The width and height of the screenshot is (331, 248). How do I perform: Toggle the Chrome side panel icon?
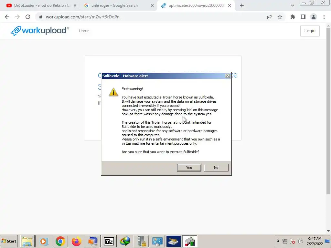click(303, 17)
